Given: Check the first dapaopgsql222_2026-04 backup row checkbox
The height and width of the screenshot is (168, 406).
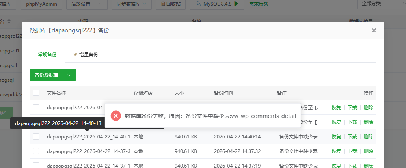Looking at the screenshot, I should (x=36, y=107).
